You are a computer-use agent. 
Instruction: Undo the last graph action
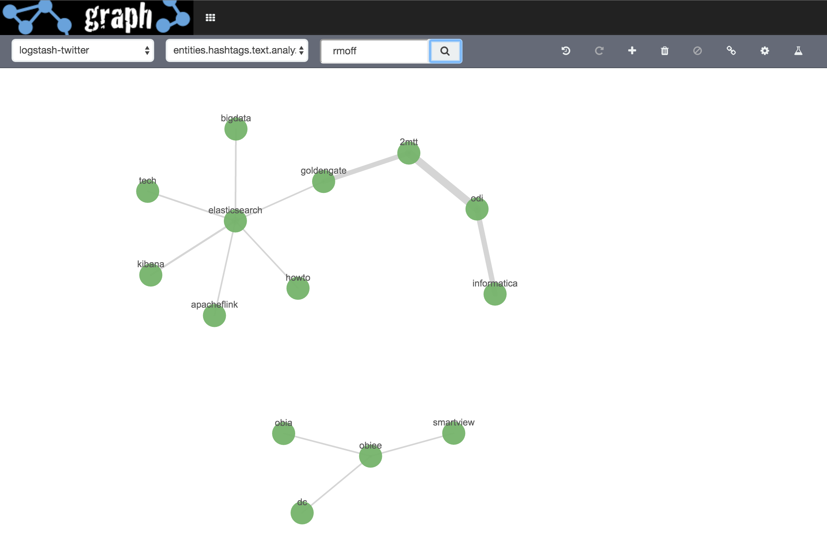pyautogui.click(x=566, y=51)
